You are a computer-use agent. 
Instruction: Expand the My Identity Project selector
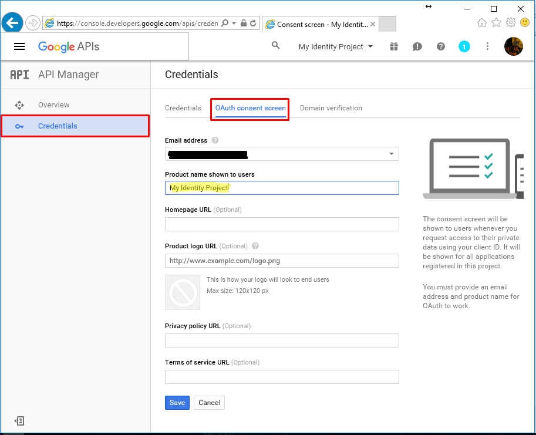pos(335,46)
